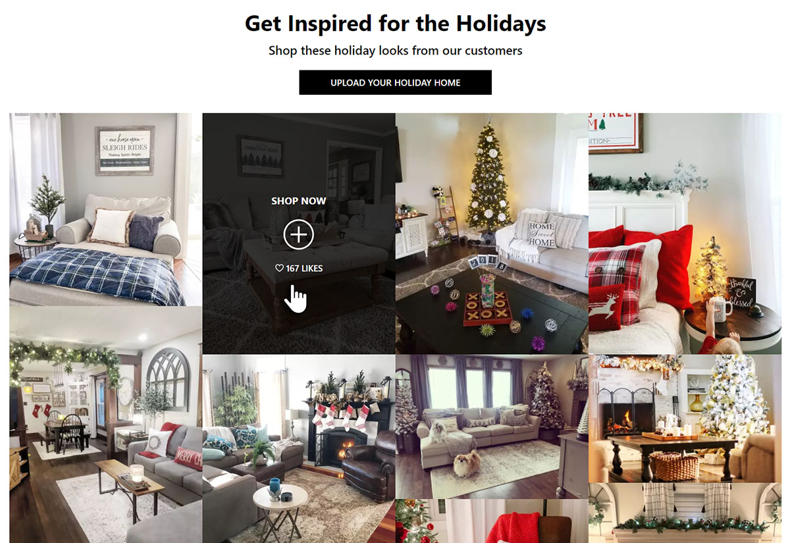Click the Get Inspired for the Holidays heading

click(395, 24)
